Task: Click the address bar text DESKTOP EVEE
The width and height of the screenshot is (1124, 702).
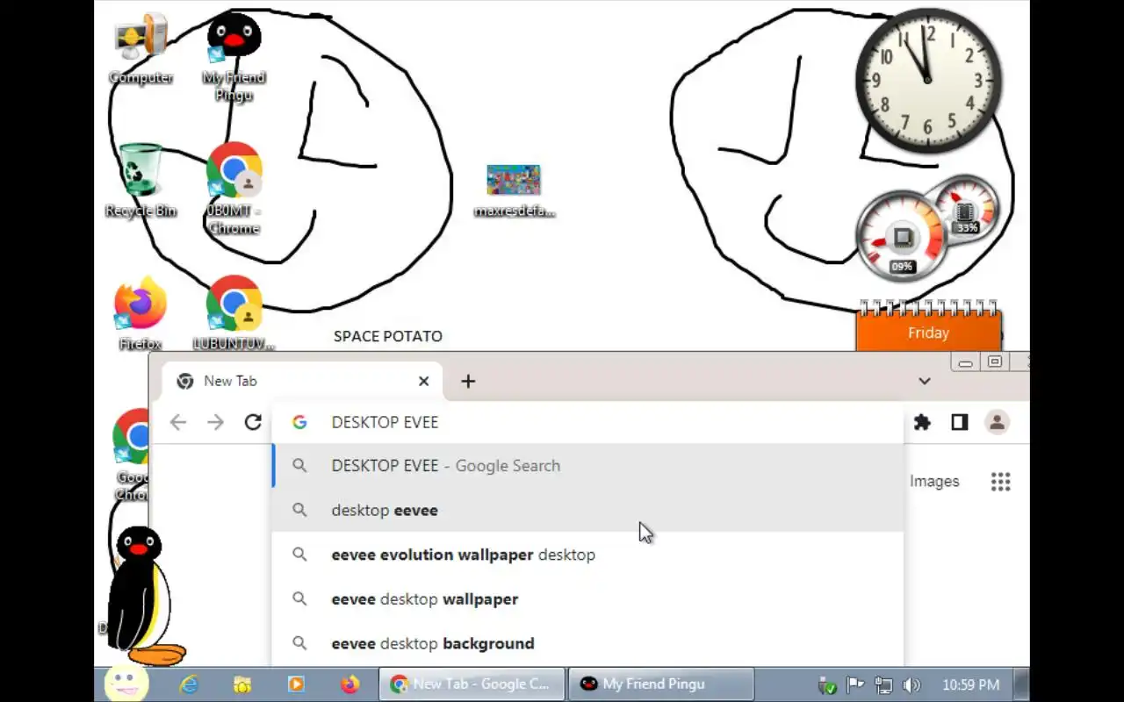Action: click(x=385, y=422)
